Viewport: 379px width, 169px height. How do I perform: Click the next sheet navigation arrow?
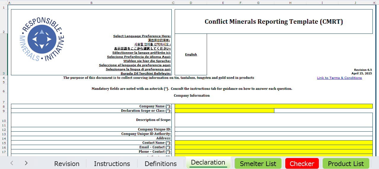[x=26, y=163]
